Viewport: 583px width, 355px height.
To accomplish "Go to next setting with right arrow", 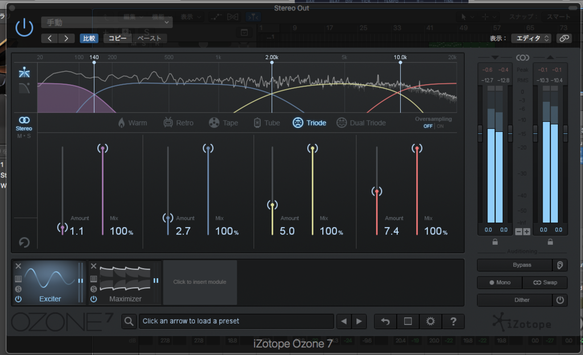I will pyautogui.click(x=66, y=38).
